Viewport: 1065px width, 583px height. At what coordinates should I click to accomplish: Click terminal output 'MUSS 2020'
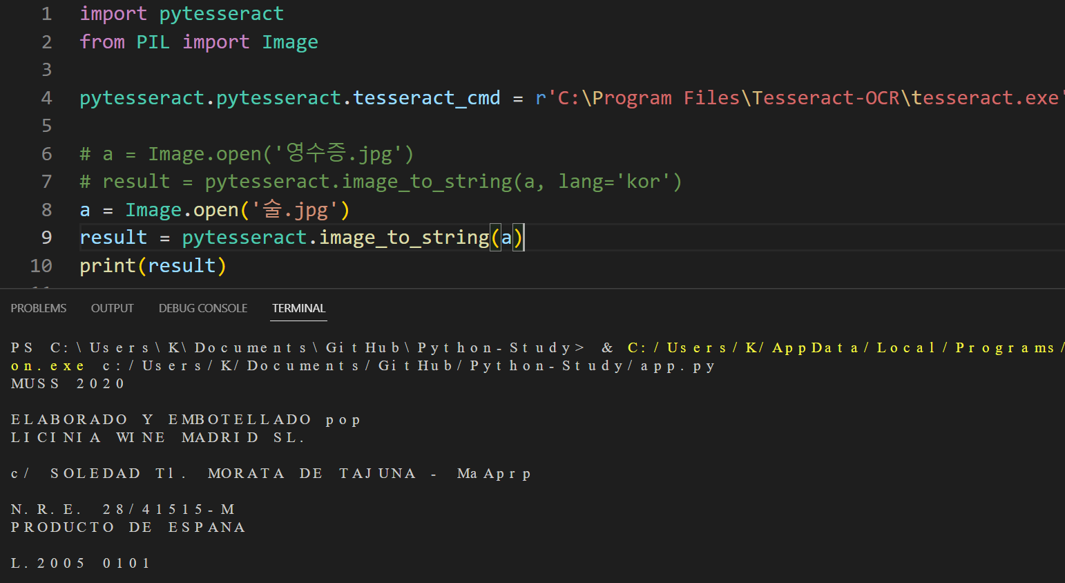pos(68,384)
